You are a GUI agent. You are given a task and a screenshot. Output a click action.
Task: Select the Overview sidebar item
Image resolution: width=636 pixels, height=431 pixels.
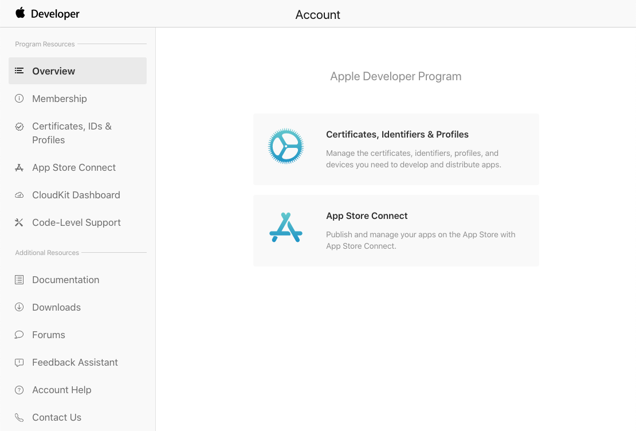click(x=77, y=70)
